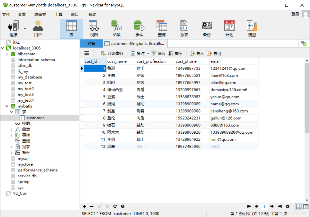Open the View (视图) toolbar icon
Screen dimensions: 310x217
point(94,29)
